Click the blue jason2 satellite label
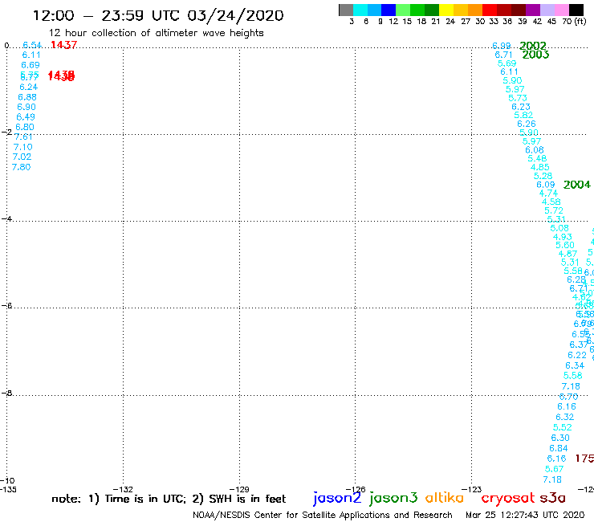Viewport: 594px width, 522px height. coord(337,498)
